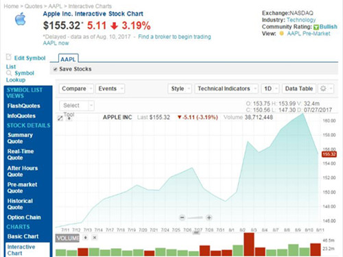
Task: Open the Select Tool combo box
Action: click(x=77, y=106)
